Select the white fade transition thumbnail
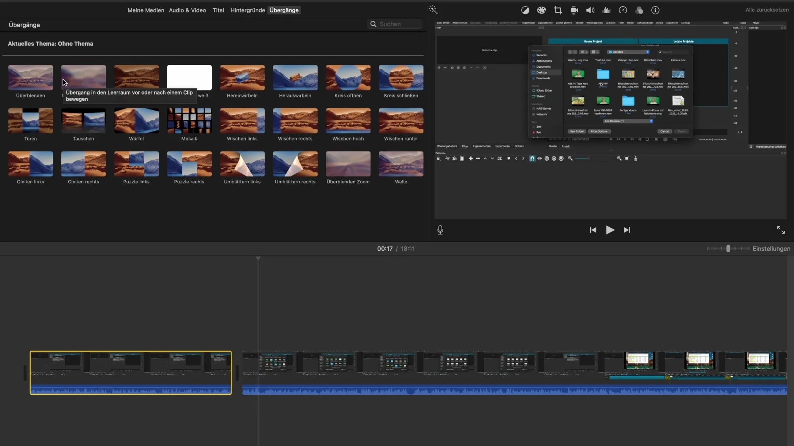 [x=189, y=77]
